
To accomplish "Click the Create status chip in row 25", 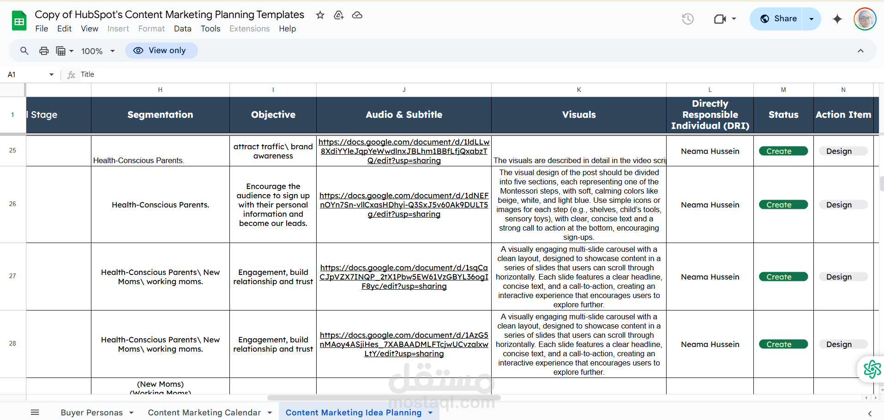I will pos(783,151).
